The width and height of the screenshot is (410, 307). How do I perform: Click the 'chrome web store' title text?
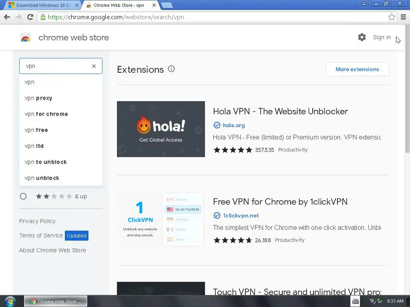tap(74, 38)
